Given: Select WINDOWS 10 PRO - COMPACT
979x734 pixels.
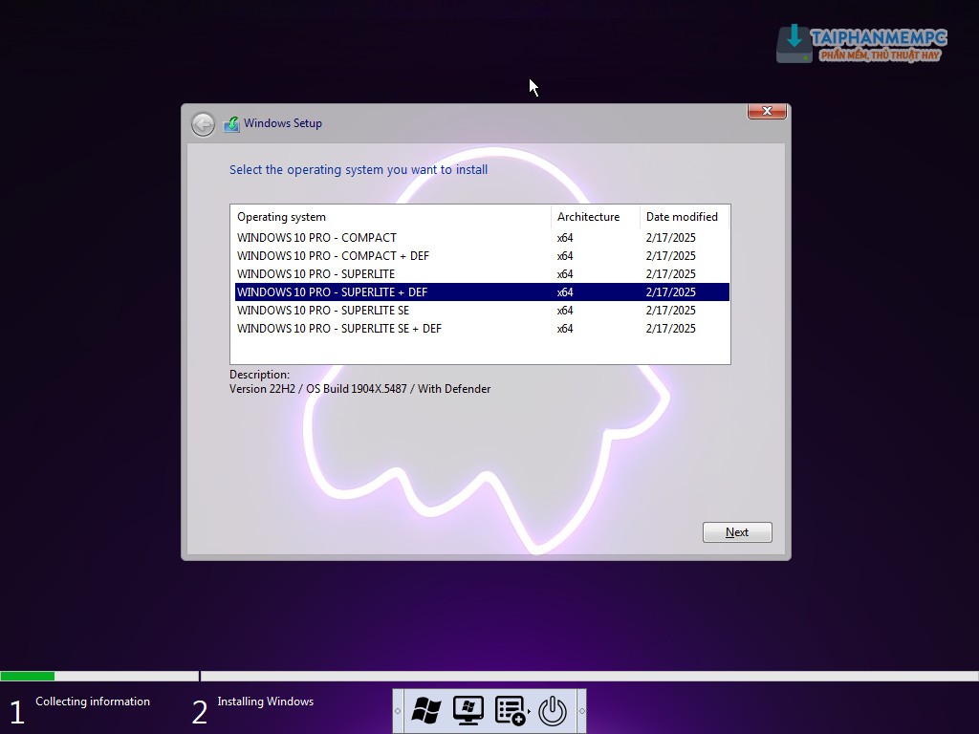Looking at the screenshot, I should click(x=316, y=238).
